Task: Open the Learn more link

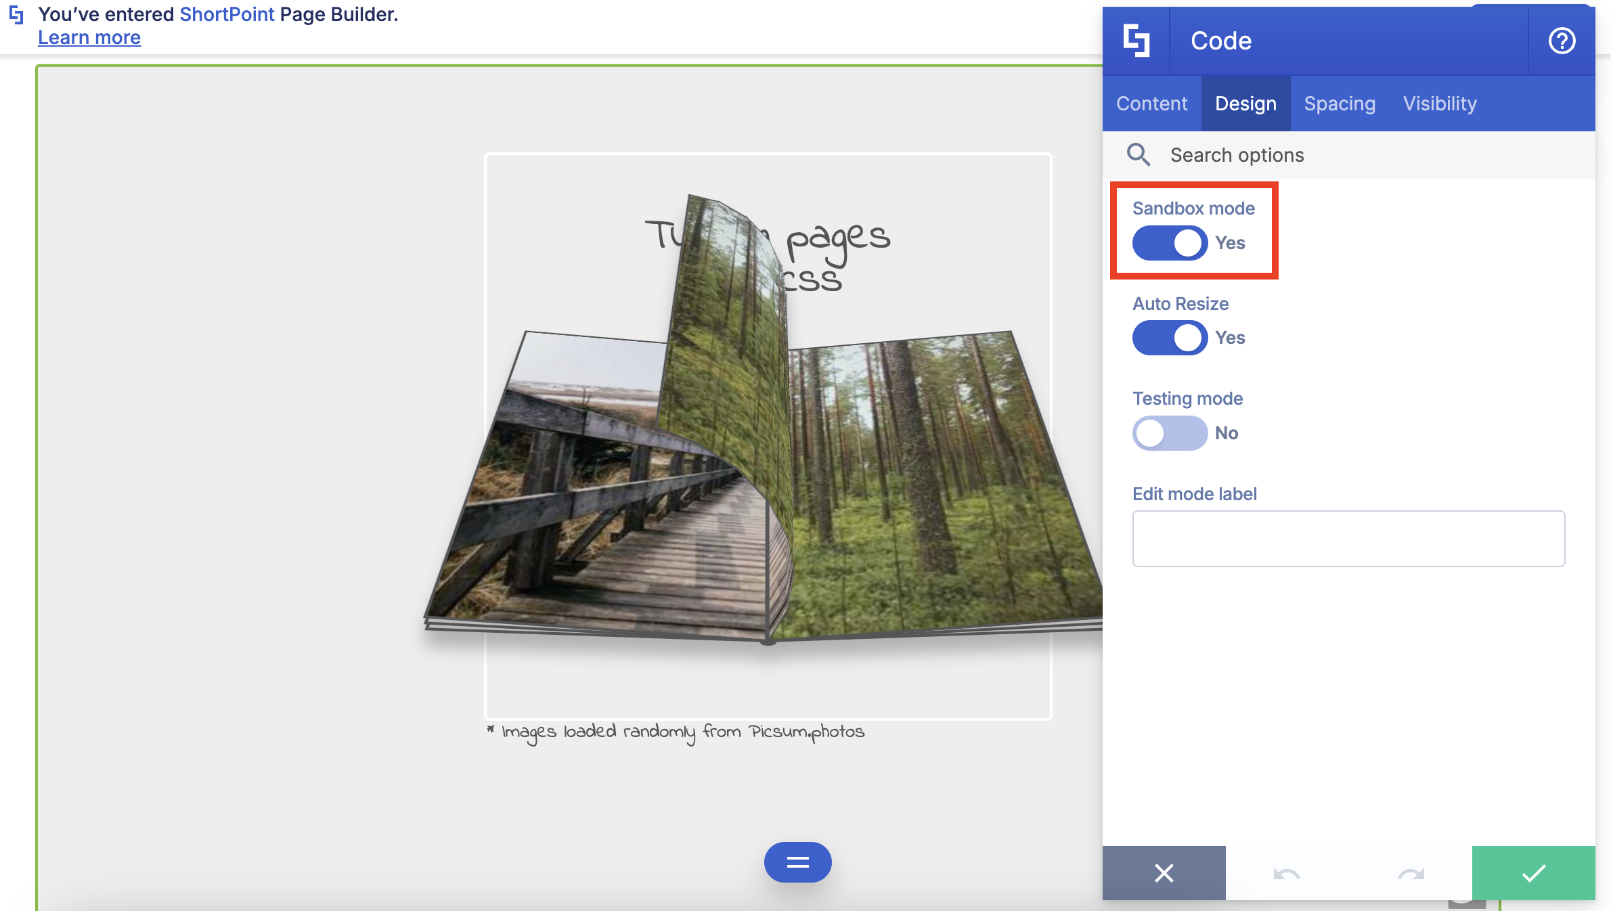Action: tap(89, 38)
